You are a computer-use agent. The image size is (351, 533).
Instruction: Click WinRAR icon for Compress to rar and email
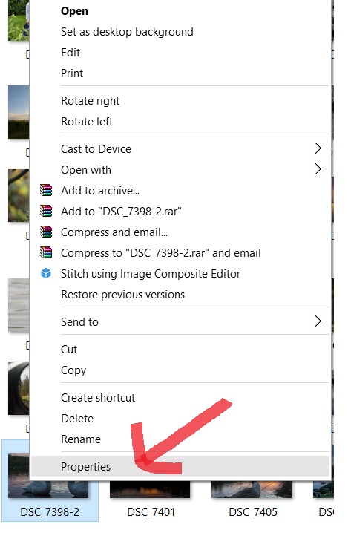click(x=46, y=252)
